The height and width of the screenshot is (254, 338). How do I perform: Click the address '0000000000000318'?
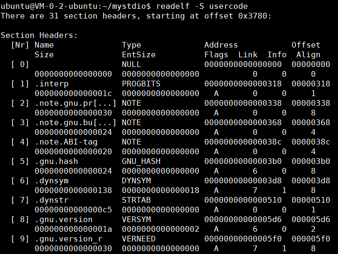point(243,84)
